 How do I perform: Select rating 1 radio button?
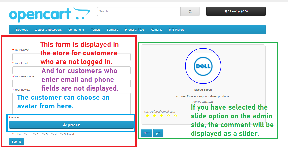(x=25, y=135)
